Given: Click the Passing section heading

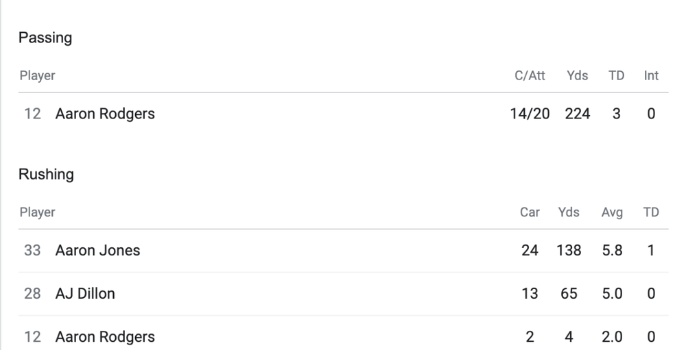Looking at the screenshot, I should click(45, 38).
